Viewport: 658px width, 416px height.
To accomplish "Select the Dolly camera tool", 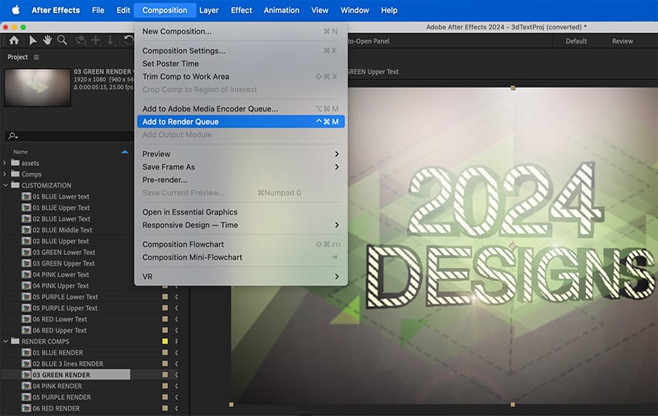I will [x=111, y=40].
